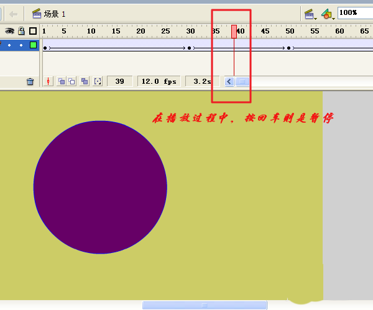Click frame 60 on the timeline ruler

point(339,31)
